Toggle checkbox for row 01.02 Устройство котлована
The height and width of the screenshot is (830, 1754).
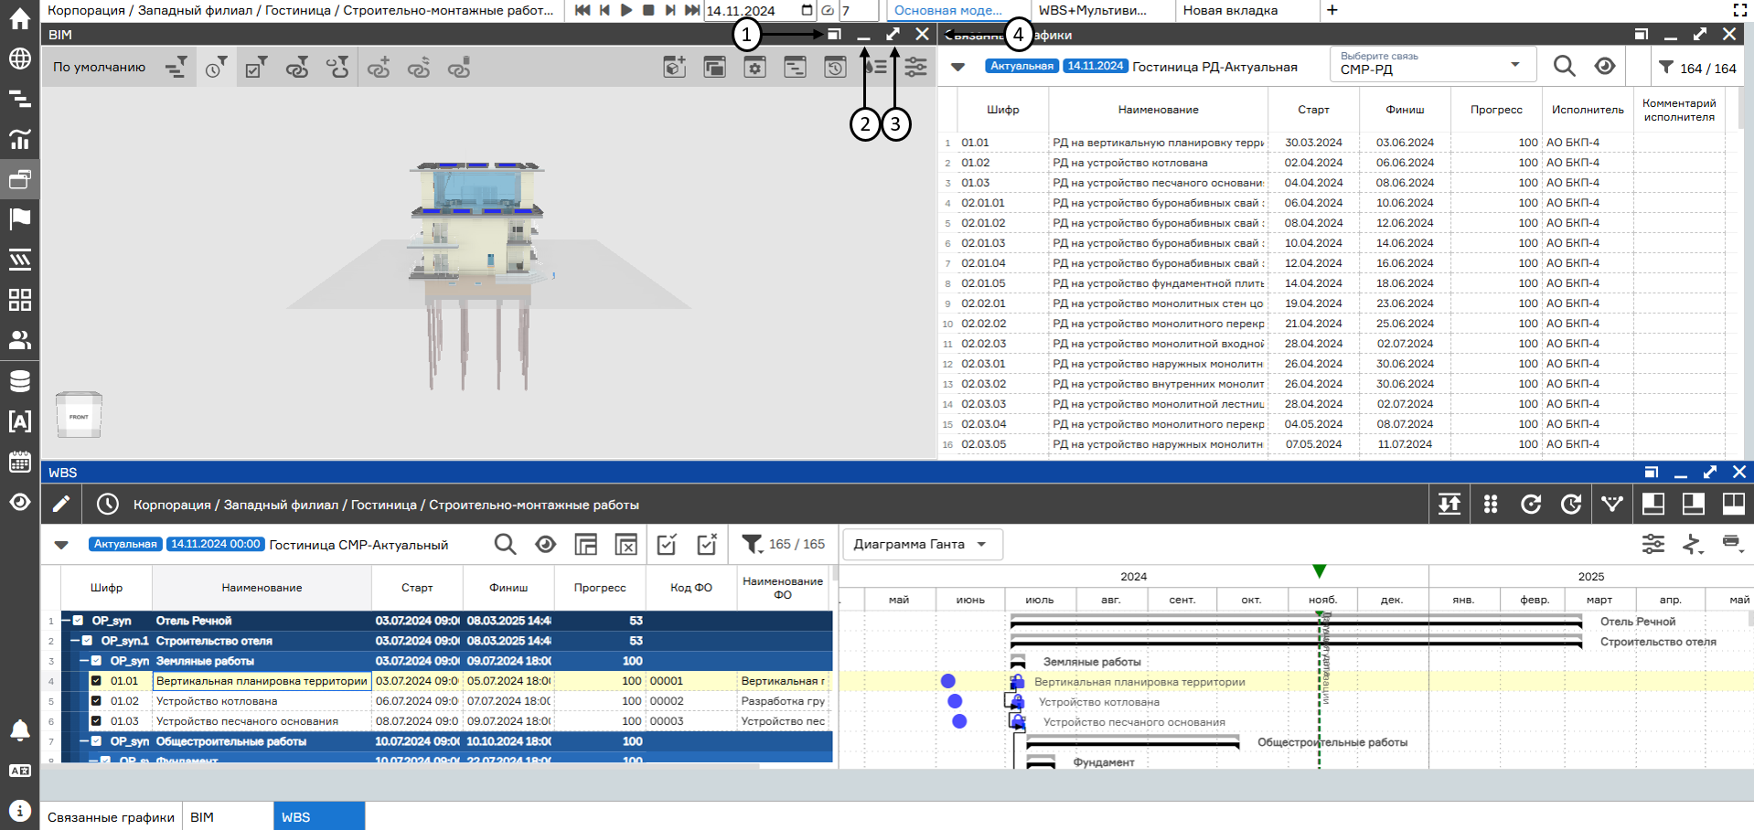[96, 701]
